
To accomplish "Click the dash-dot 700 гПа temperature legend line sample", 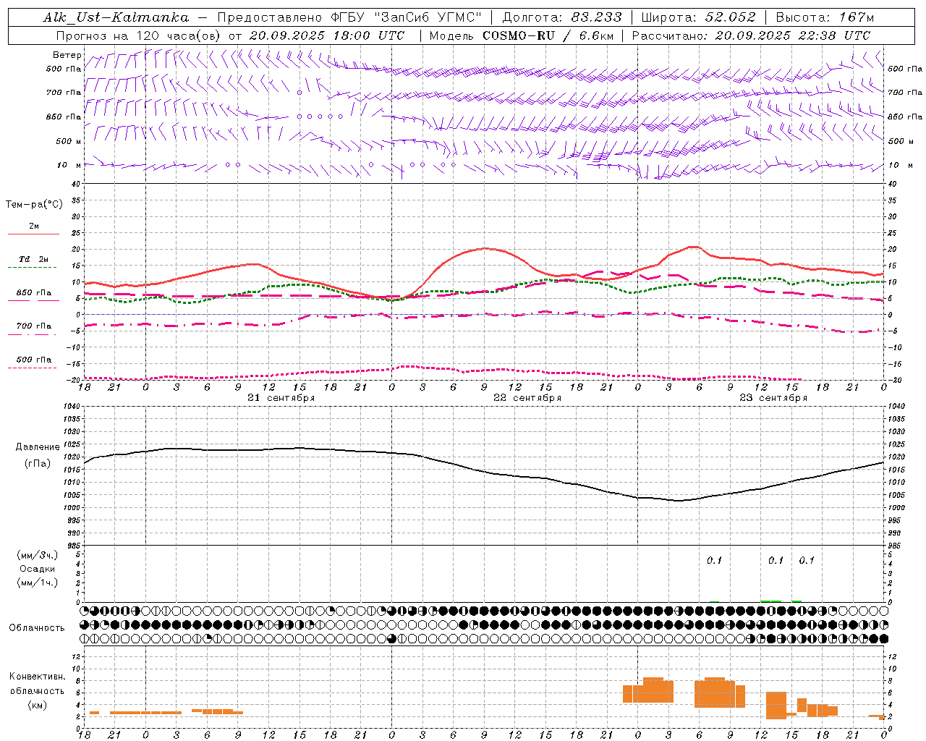I will (33, 334).
